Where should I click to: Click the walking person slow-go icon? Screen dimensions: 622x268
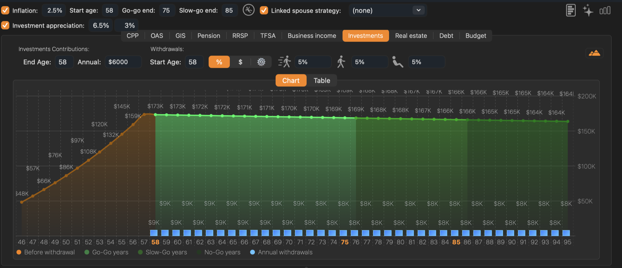(341, 62)
